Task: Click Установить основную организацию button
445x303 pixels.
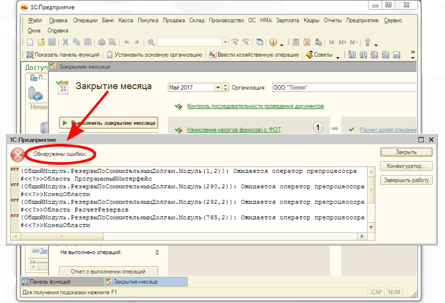Action: click(x=155, y=55)
